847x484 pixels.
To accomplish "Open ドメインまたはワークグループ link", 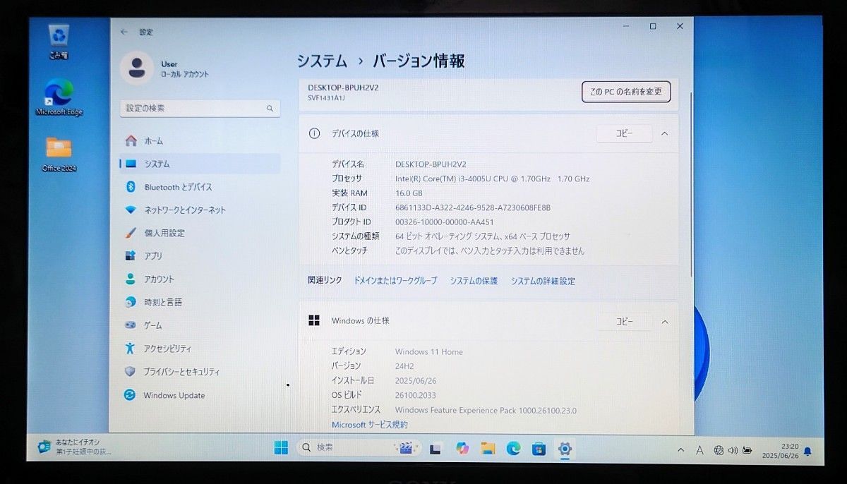I will (395, 281).
